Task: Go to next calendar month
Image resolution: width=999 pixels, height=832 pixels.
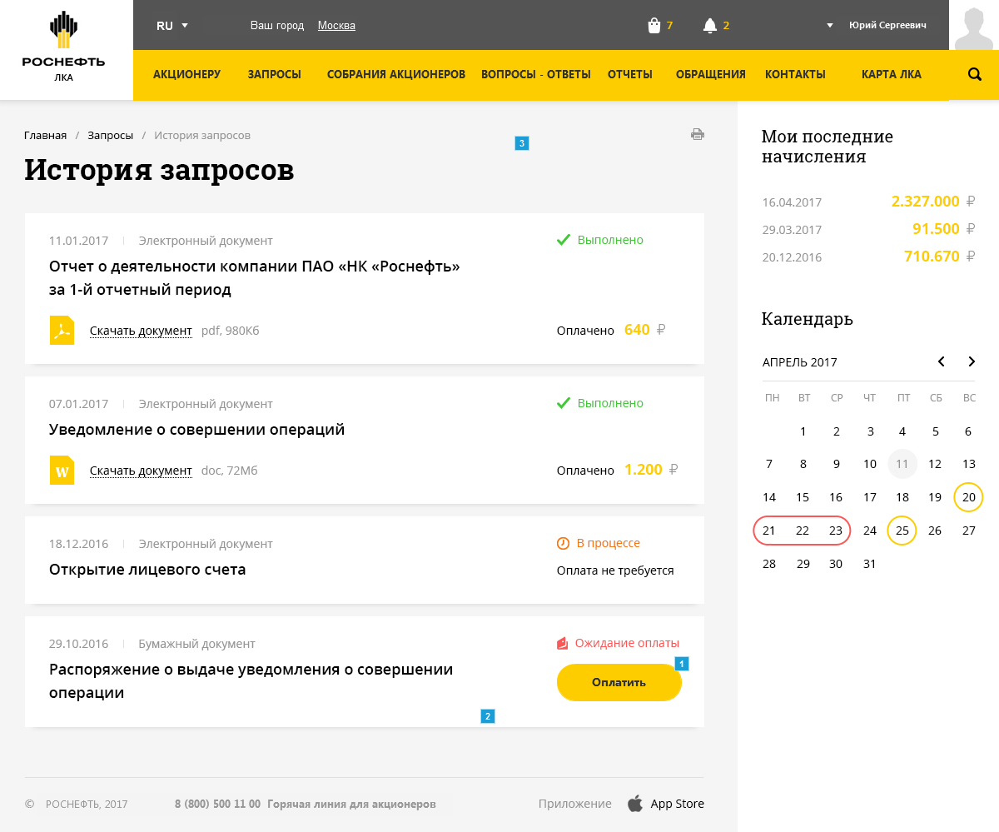Action: click(972, 361)
